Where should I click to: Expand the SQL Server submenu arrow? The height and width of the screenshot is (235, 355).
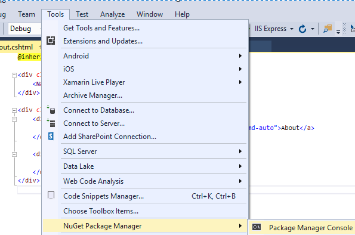[240, 151]
